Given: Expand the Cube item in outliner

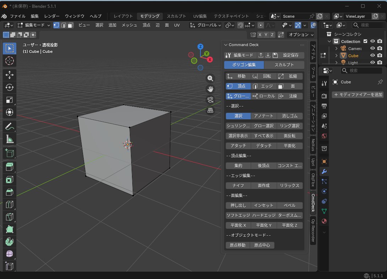Looking at the screenshot, I should [336, 56].
